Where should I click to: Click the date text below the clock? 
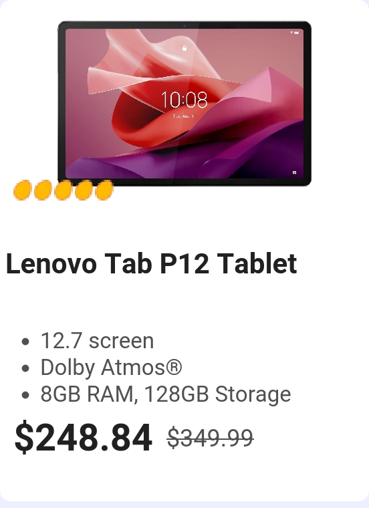[184, 116]
